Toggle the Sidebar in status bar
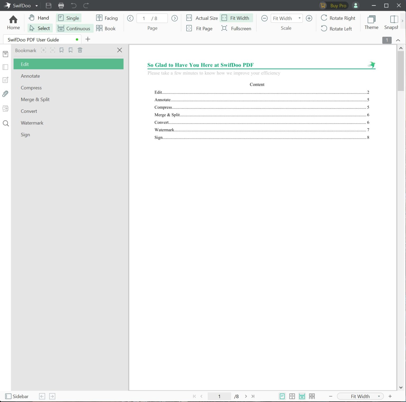 (x=17, y=396)
